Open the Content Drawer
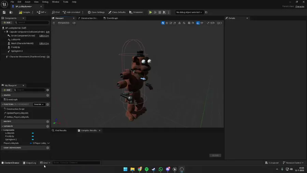Viewport: 307px width, 173px height. [10, 163]
